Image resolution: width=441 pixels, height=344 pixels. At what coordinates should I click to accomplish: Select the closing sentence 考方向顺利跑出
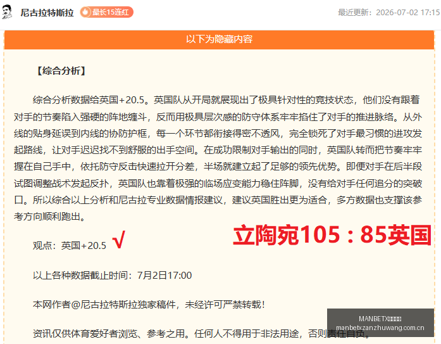click(x=49, y=217)
